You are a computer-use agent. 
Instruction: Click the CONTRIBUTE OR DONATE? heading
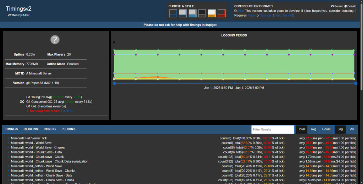tap(254, 6)
